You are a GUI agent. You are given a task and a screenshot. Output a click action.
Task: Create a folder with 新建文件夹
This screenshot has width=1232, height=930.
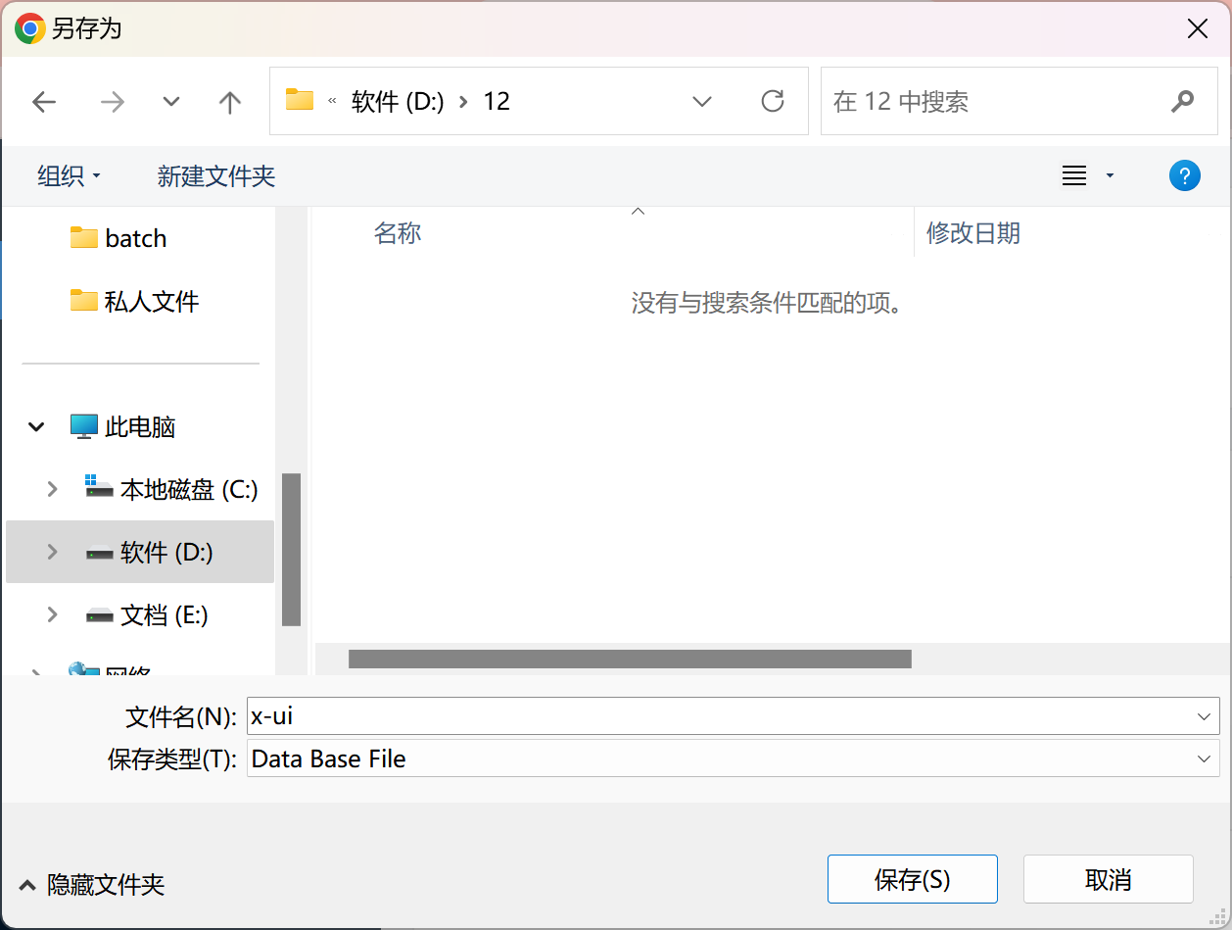pyautogui.click(x=216, y=176)
